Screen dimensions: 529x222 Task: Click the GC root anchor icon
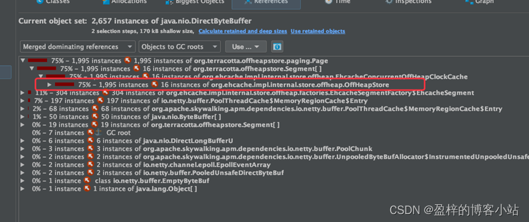(x=98, y=133)
